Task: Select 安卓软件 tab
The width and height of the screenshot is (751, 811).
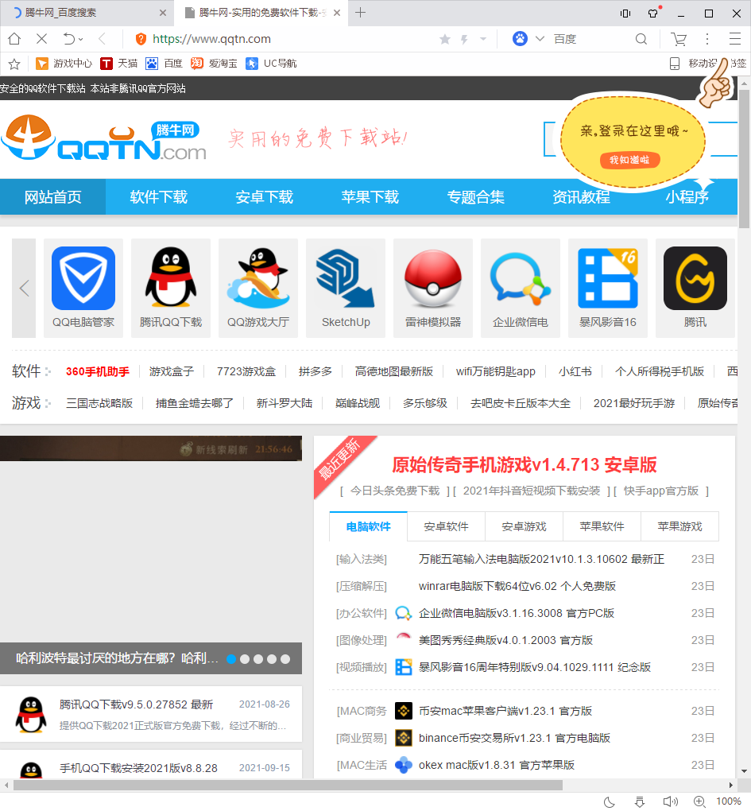Action: coord(446,526)
